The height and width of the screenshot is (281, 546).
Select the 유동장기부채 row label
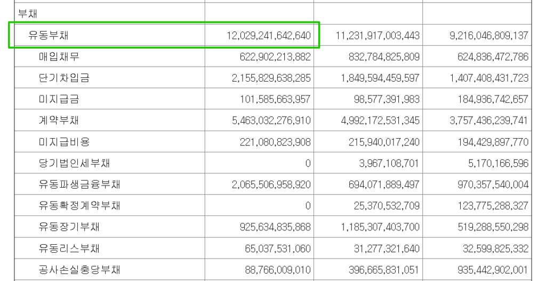click(69, 227)
